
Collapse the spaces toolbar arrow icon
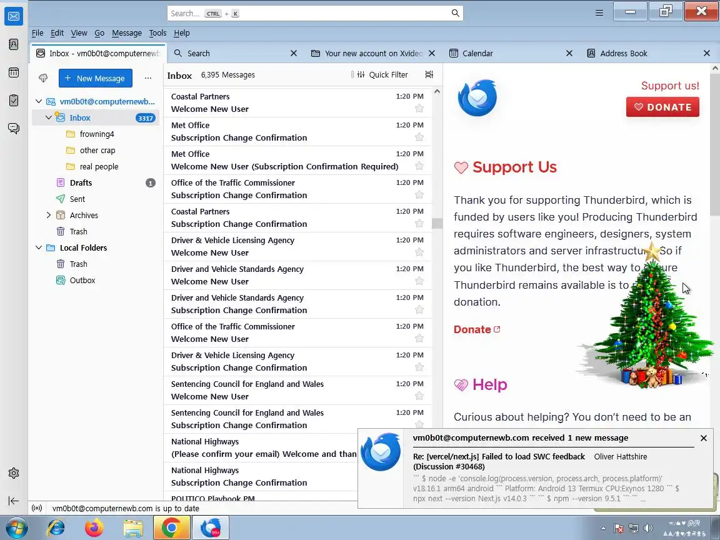pyautogui.click(x=14, y=501)
